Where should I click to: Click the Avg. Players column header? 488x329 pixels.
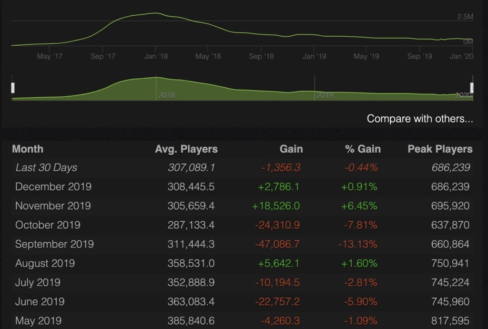tap(186, 149)
